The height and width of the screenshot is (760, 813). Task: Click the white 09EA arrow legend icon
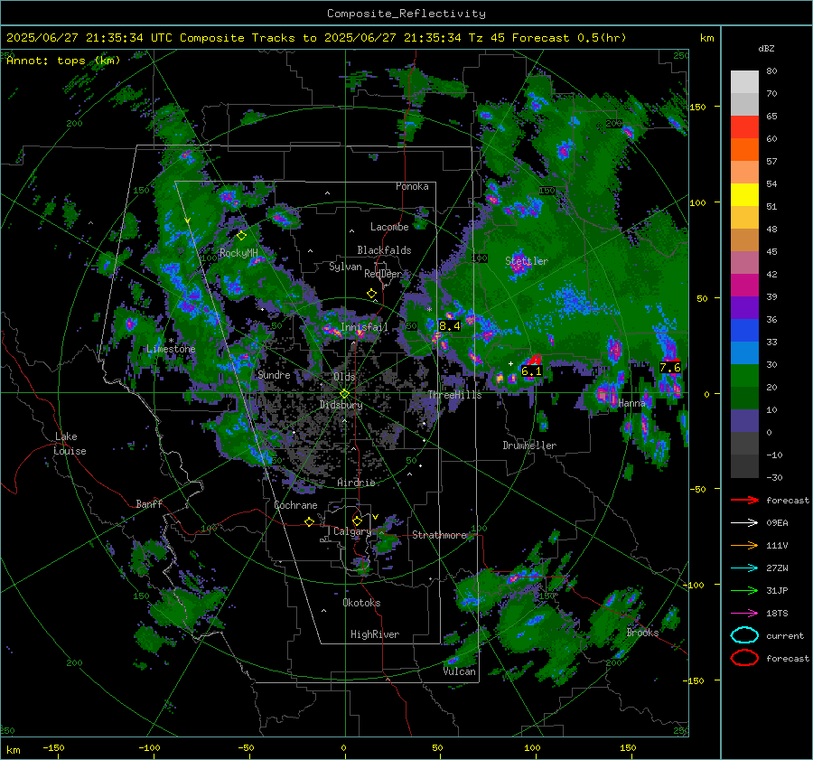coord(744,523)
